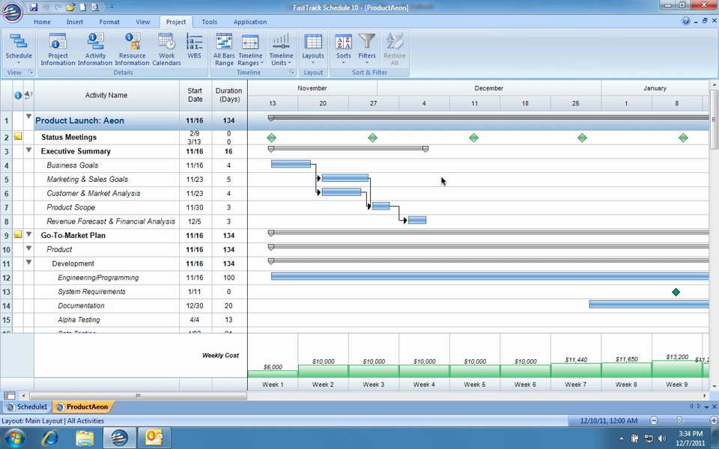Open Timeline Ranges dropdown
Screen dimensions: 719x449
coord(250,49)
